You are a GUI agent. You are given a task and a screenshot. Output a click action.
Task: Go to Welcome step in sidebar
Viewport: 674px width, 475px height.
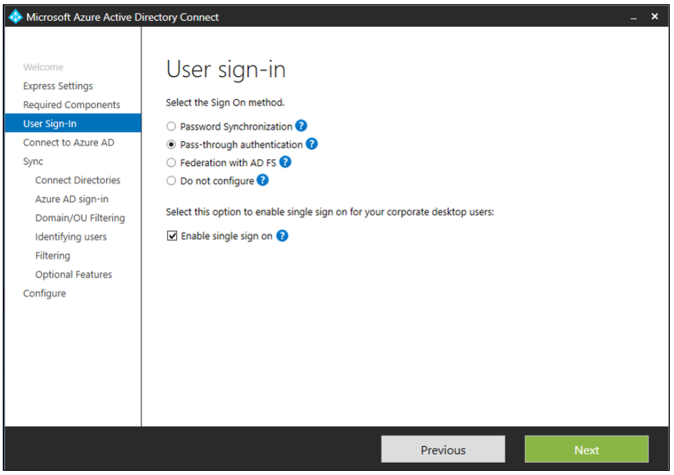[43, 67]
